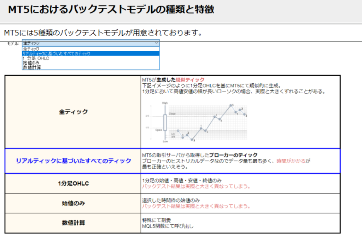362x234 pixels.
Task: Select 1 分足 OHLC in the dropdown list
Action: click(x=91, y=58)
